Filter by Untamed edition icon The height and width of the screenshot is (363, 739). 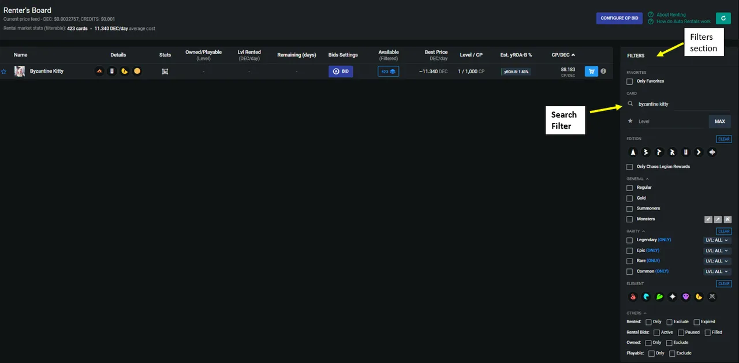coord(686,152)
